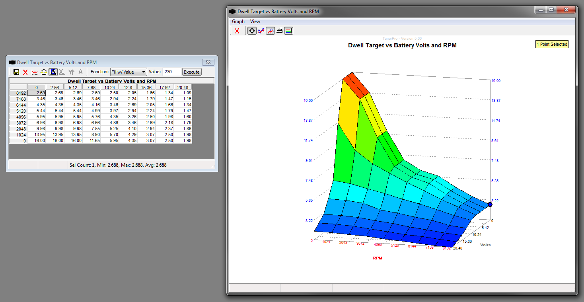Select the 8.90 cell in the table
The image size is (584, 302).
point(91,135)
